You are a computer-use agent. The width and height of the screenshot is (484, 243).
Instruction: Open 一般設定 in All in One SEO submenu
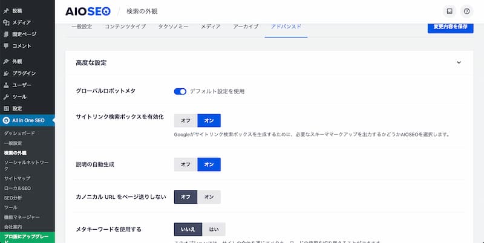pyautogui.click(x=13, y=143)
